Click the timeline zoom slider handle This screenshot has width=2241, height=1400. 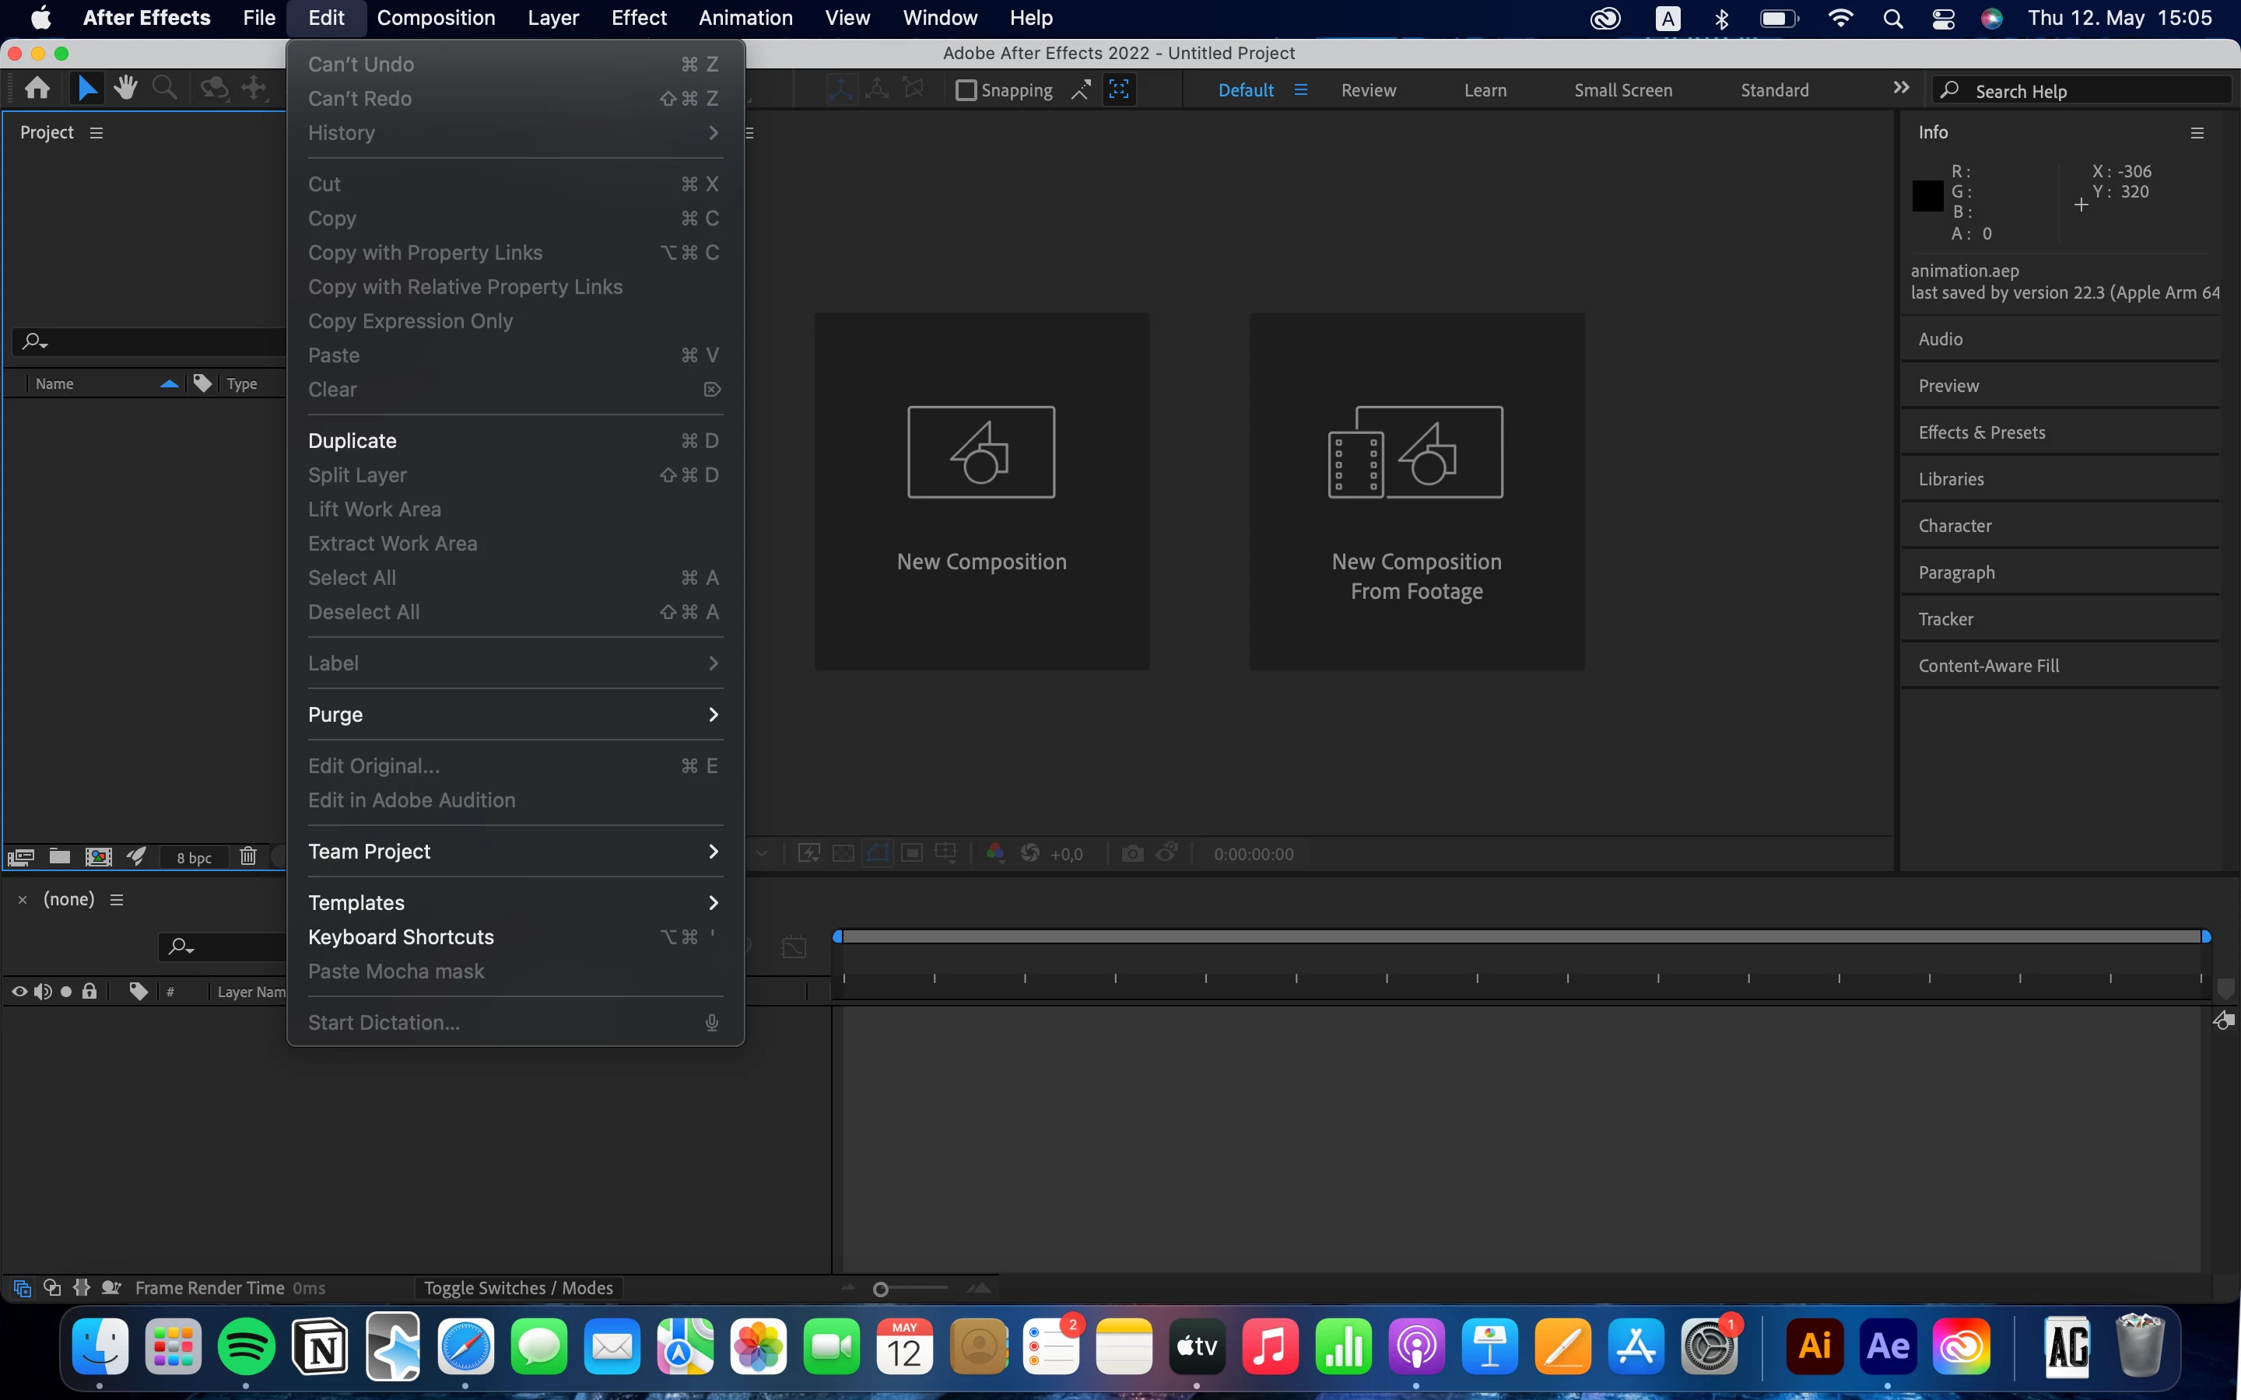(x=881, y=1289)
